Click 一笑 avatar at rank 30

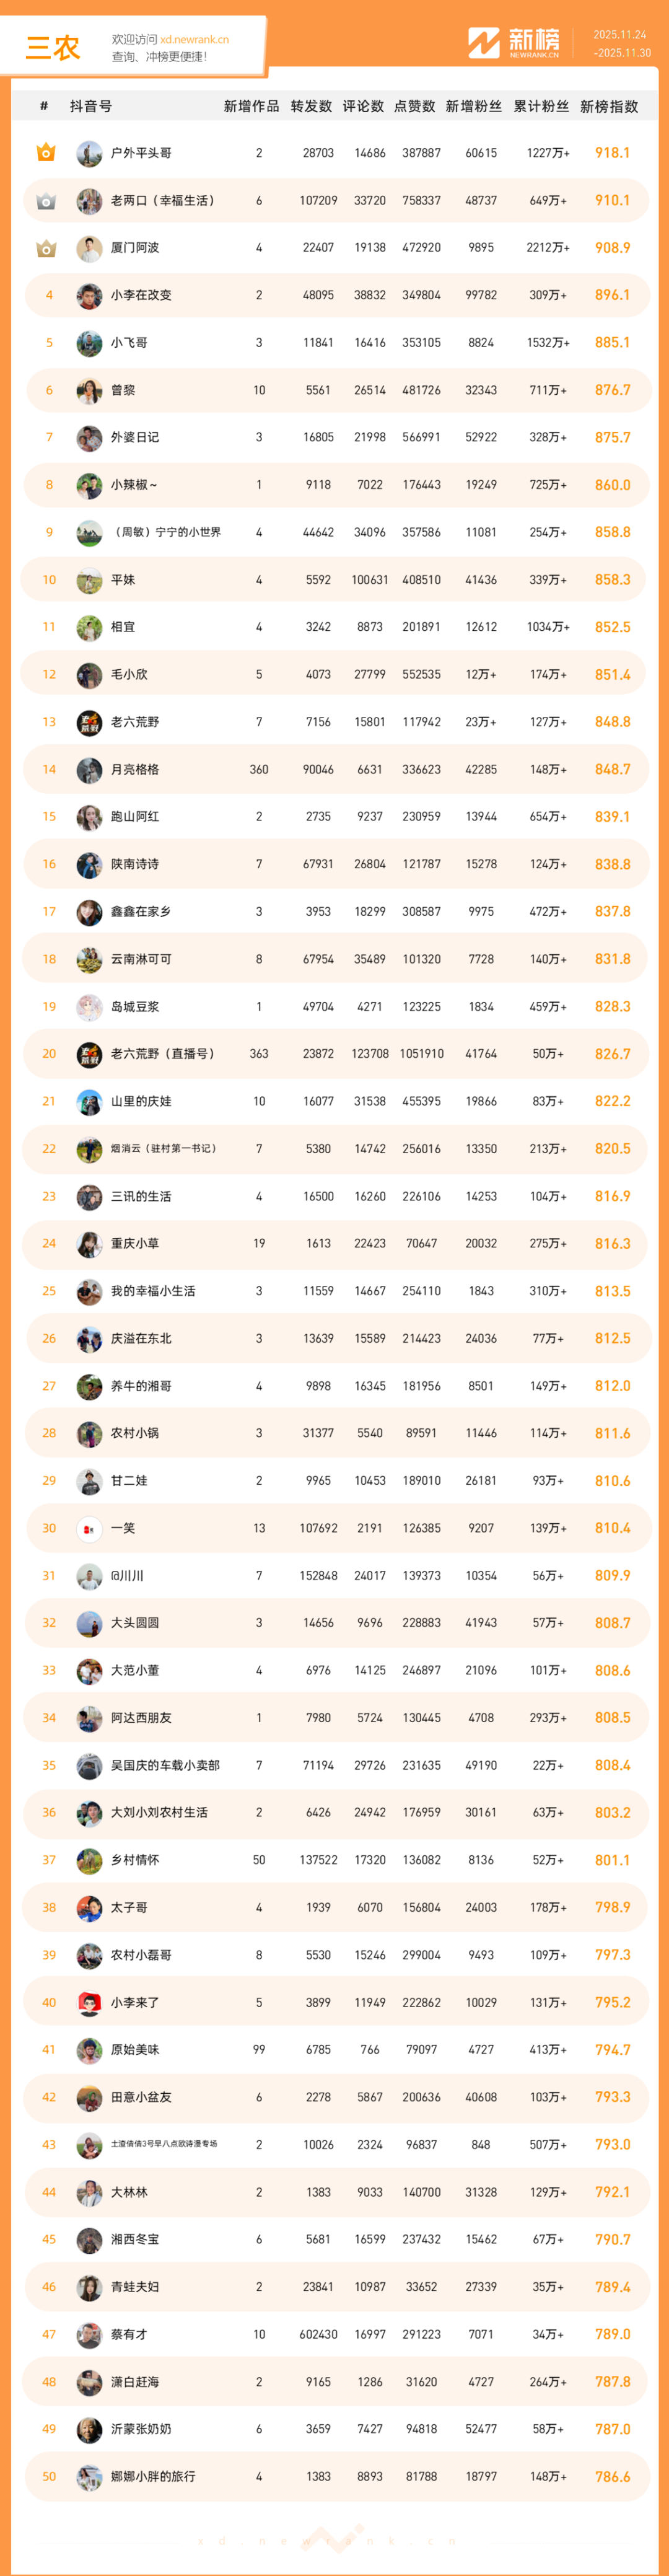[x=89, y=1529]
